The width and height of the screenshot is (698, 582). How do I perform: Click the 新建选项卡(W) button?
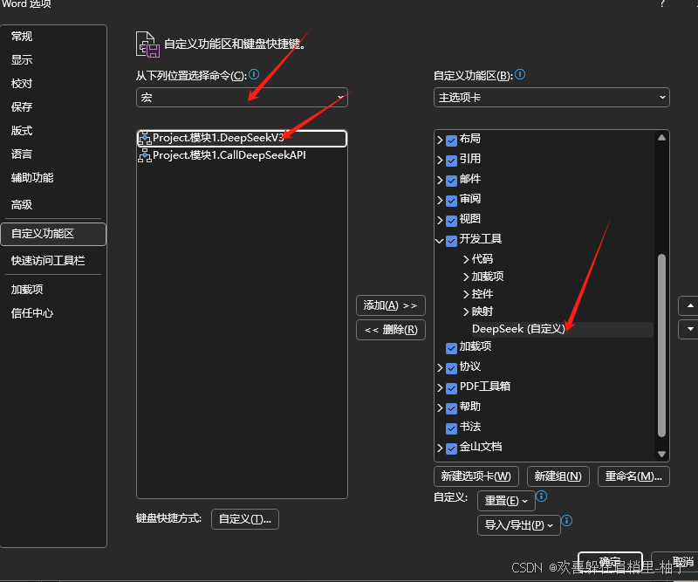[476, 476]
